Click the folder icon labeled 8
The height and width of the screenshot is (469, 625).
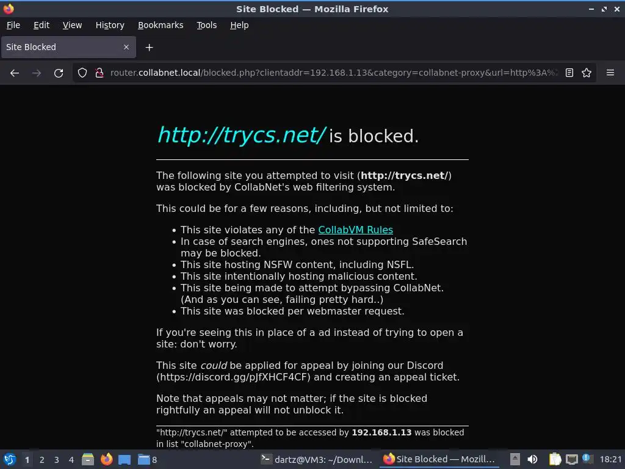tap(147, 459)
